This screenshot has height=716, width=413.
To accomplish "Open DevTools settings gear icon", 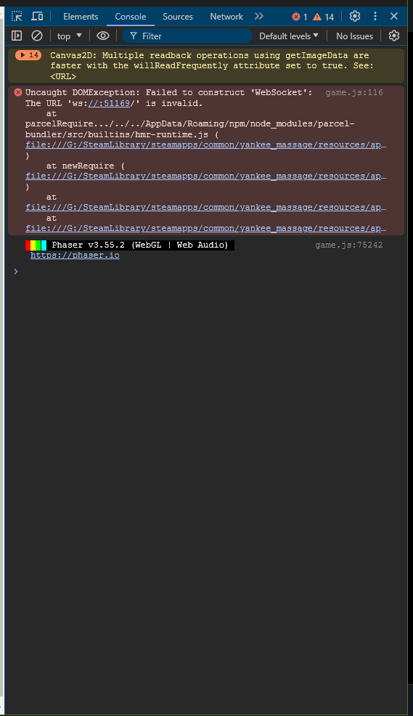I will click(x=355, y=17).
